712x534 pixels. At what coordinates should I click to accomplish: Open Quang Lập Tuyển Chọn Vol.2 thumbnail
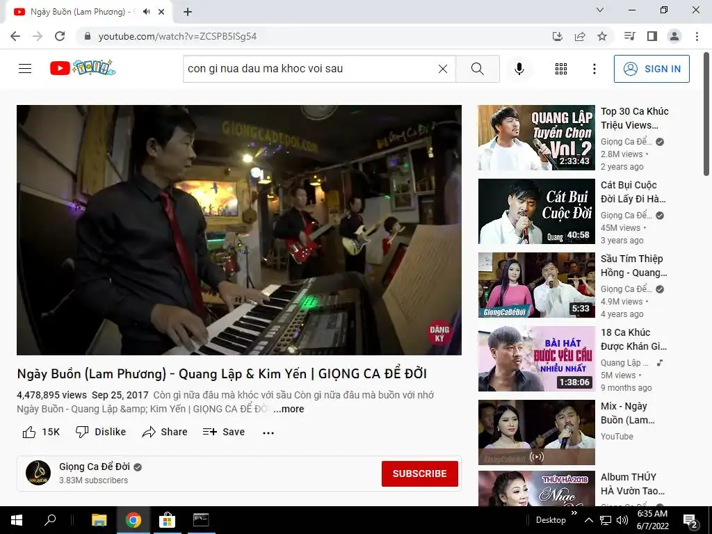tap(536, 138)
